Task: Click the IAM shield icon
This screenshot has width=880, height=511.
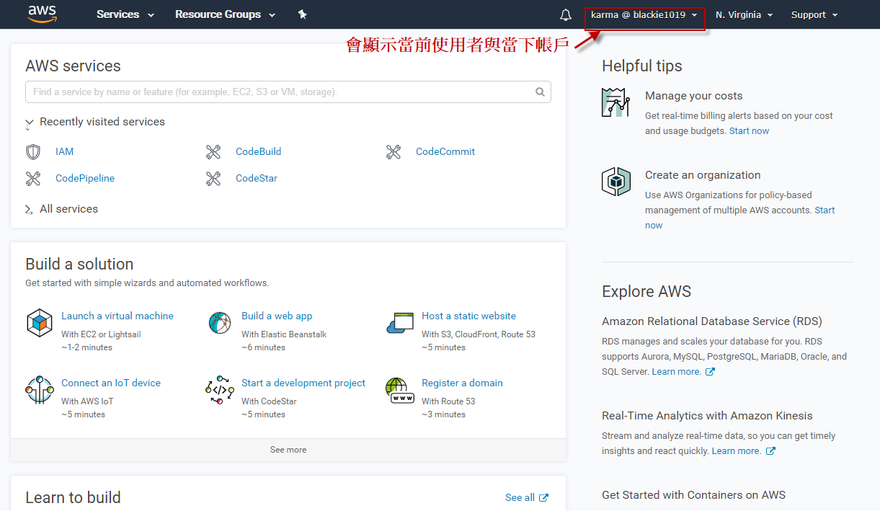Action: coord(33,152)
